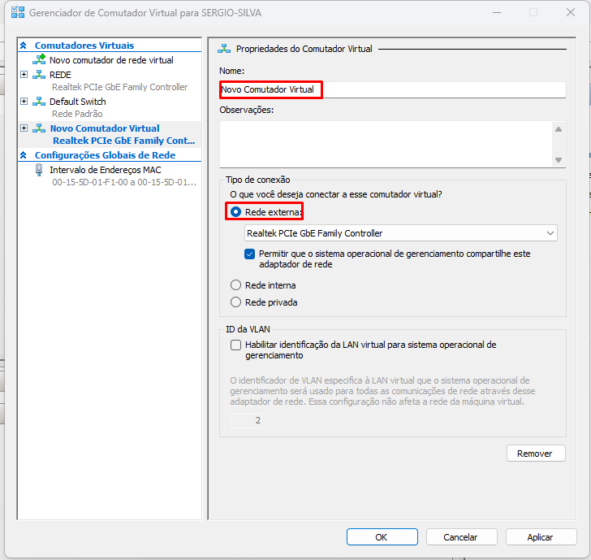Choose the Rede interna option
This screenshot has height=560, width=591.
pos(236,285)
